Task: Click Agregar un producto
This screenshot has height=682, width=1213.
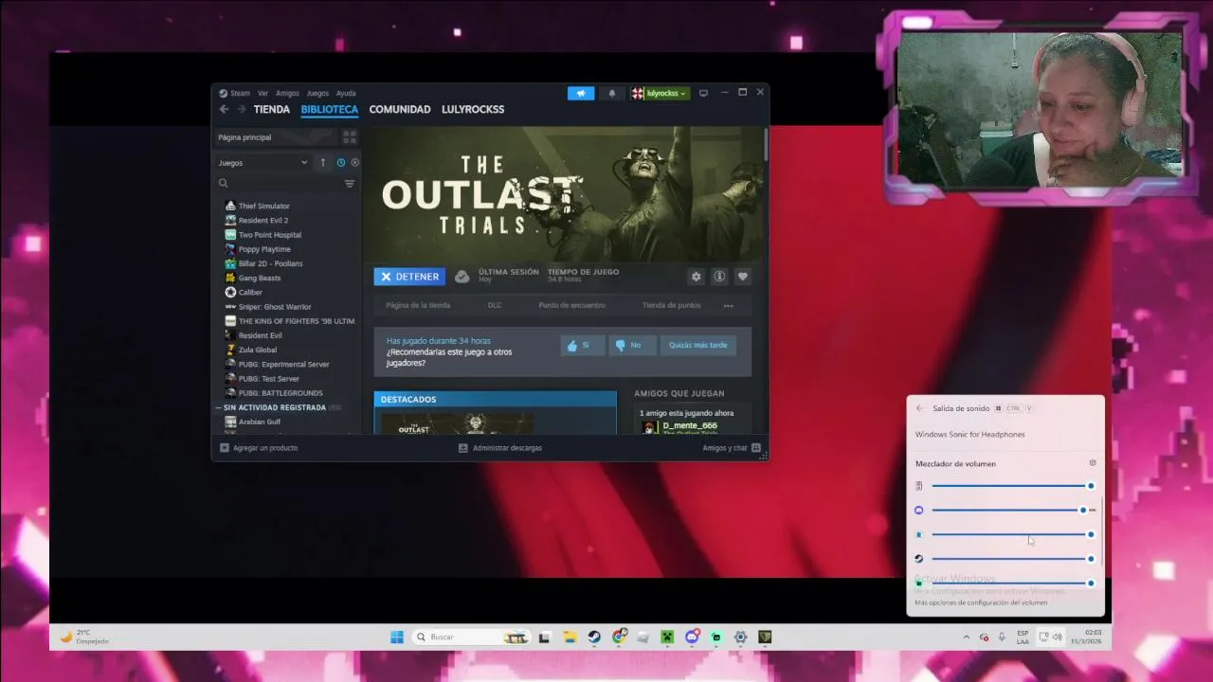Action: coord(259,448)
